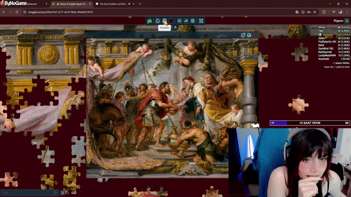
Task: Open the background color swatch in toolbar
Action: coord(171,21)
